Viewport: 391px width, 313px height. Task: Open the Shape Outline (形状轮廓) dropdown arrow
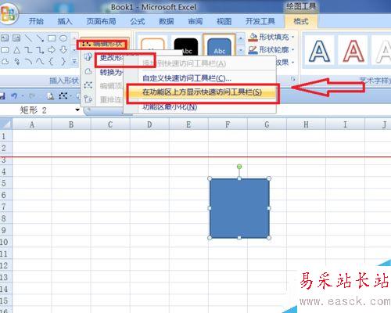292,49
